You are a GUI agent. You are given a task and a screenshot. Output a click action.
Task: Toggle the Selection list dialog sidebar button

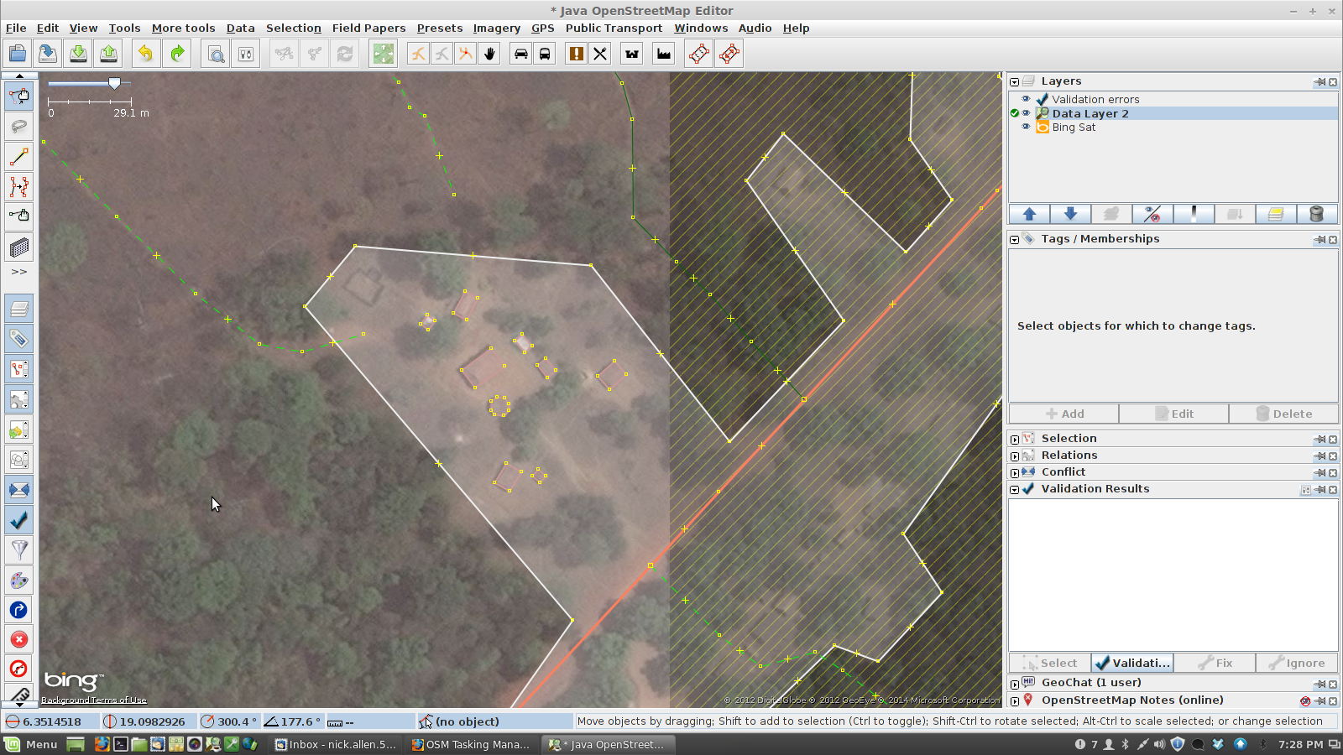pyautogui.click(x=18, y=369)
